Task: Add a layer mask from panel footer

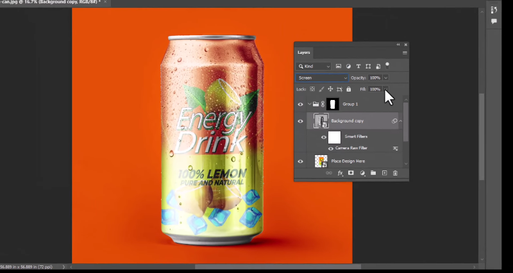Action: click(x=351, y=173)
